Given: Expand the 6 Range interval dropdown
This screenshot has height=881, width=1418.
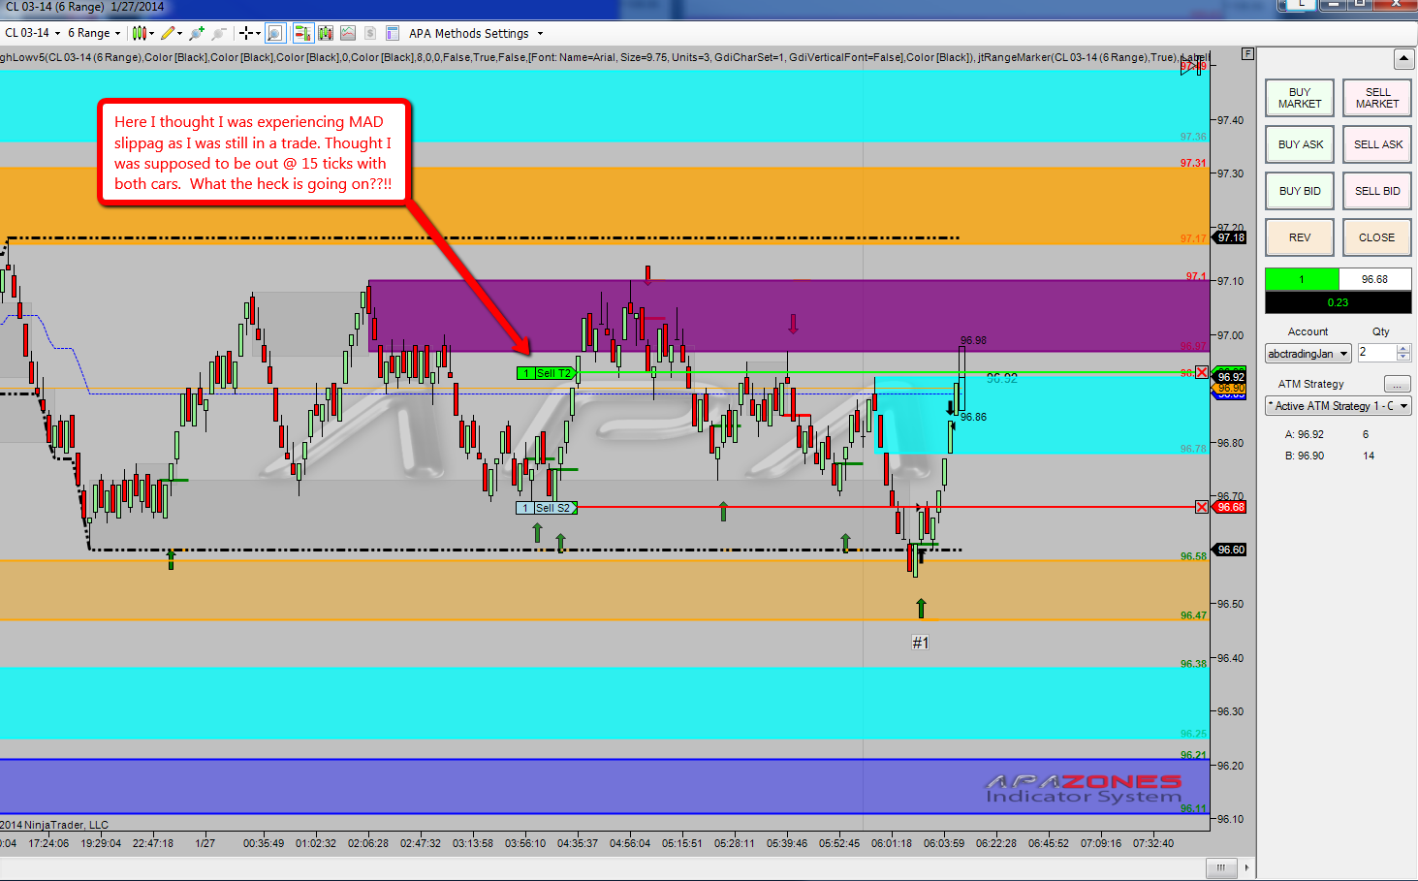Looking at the screenshot, I should [94, 33].
